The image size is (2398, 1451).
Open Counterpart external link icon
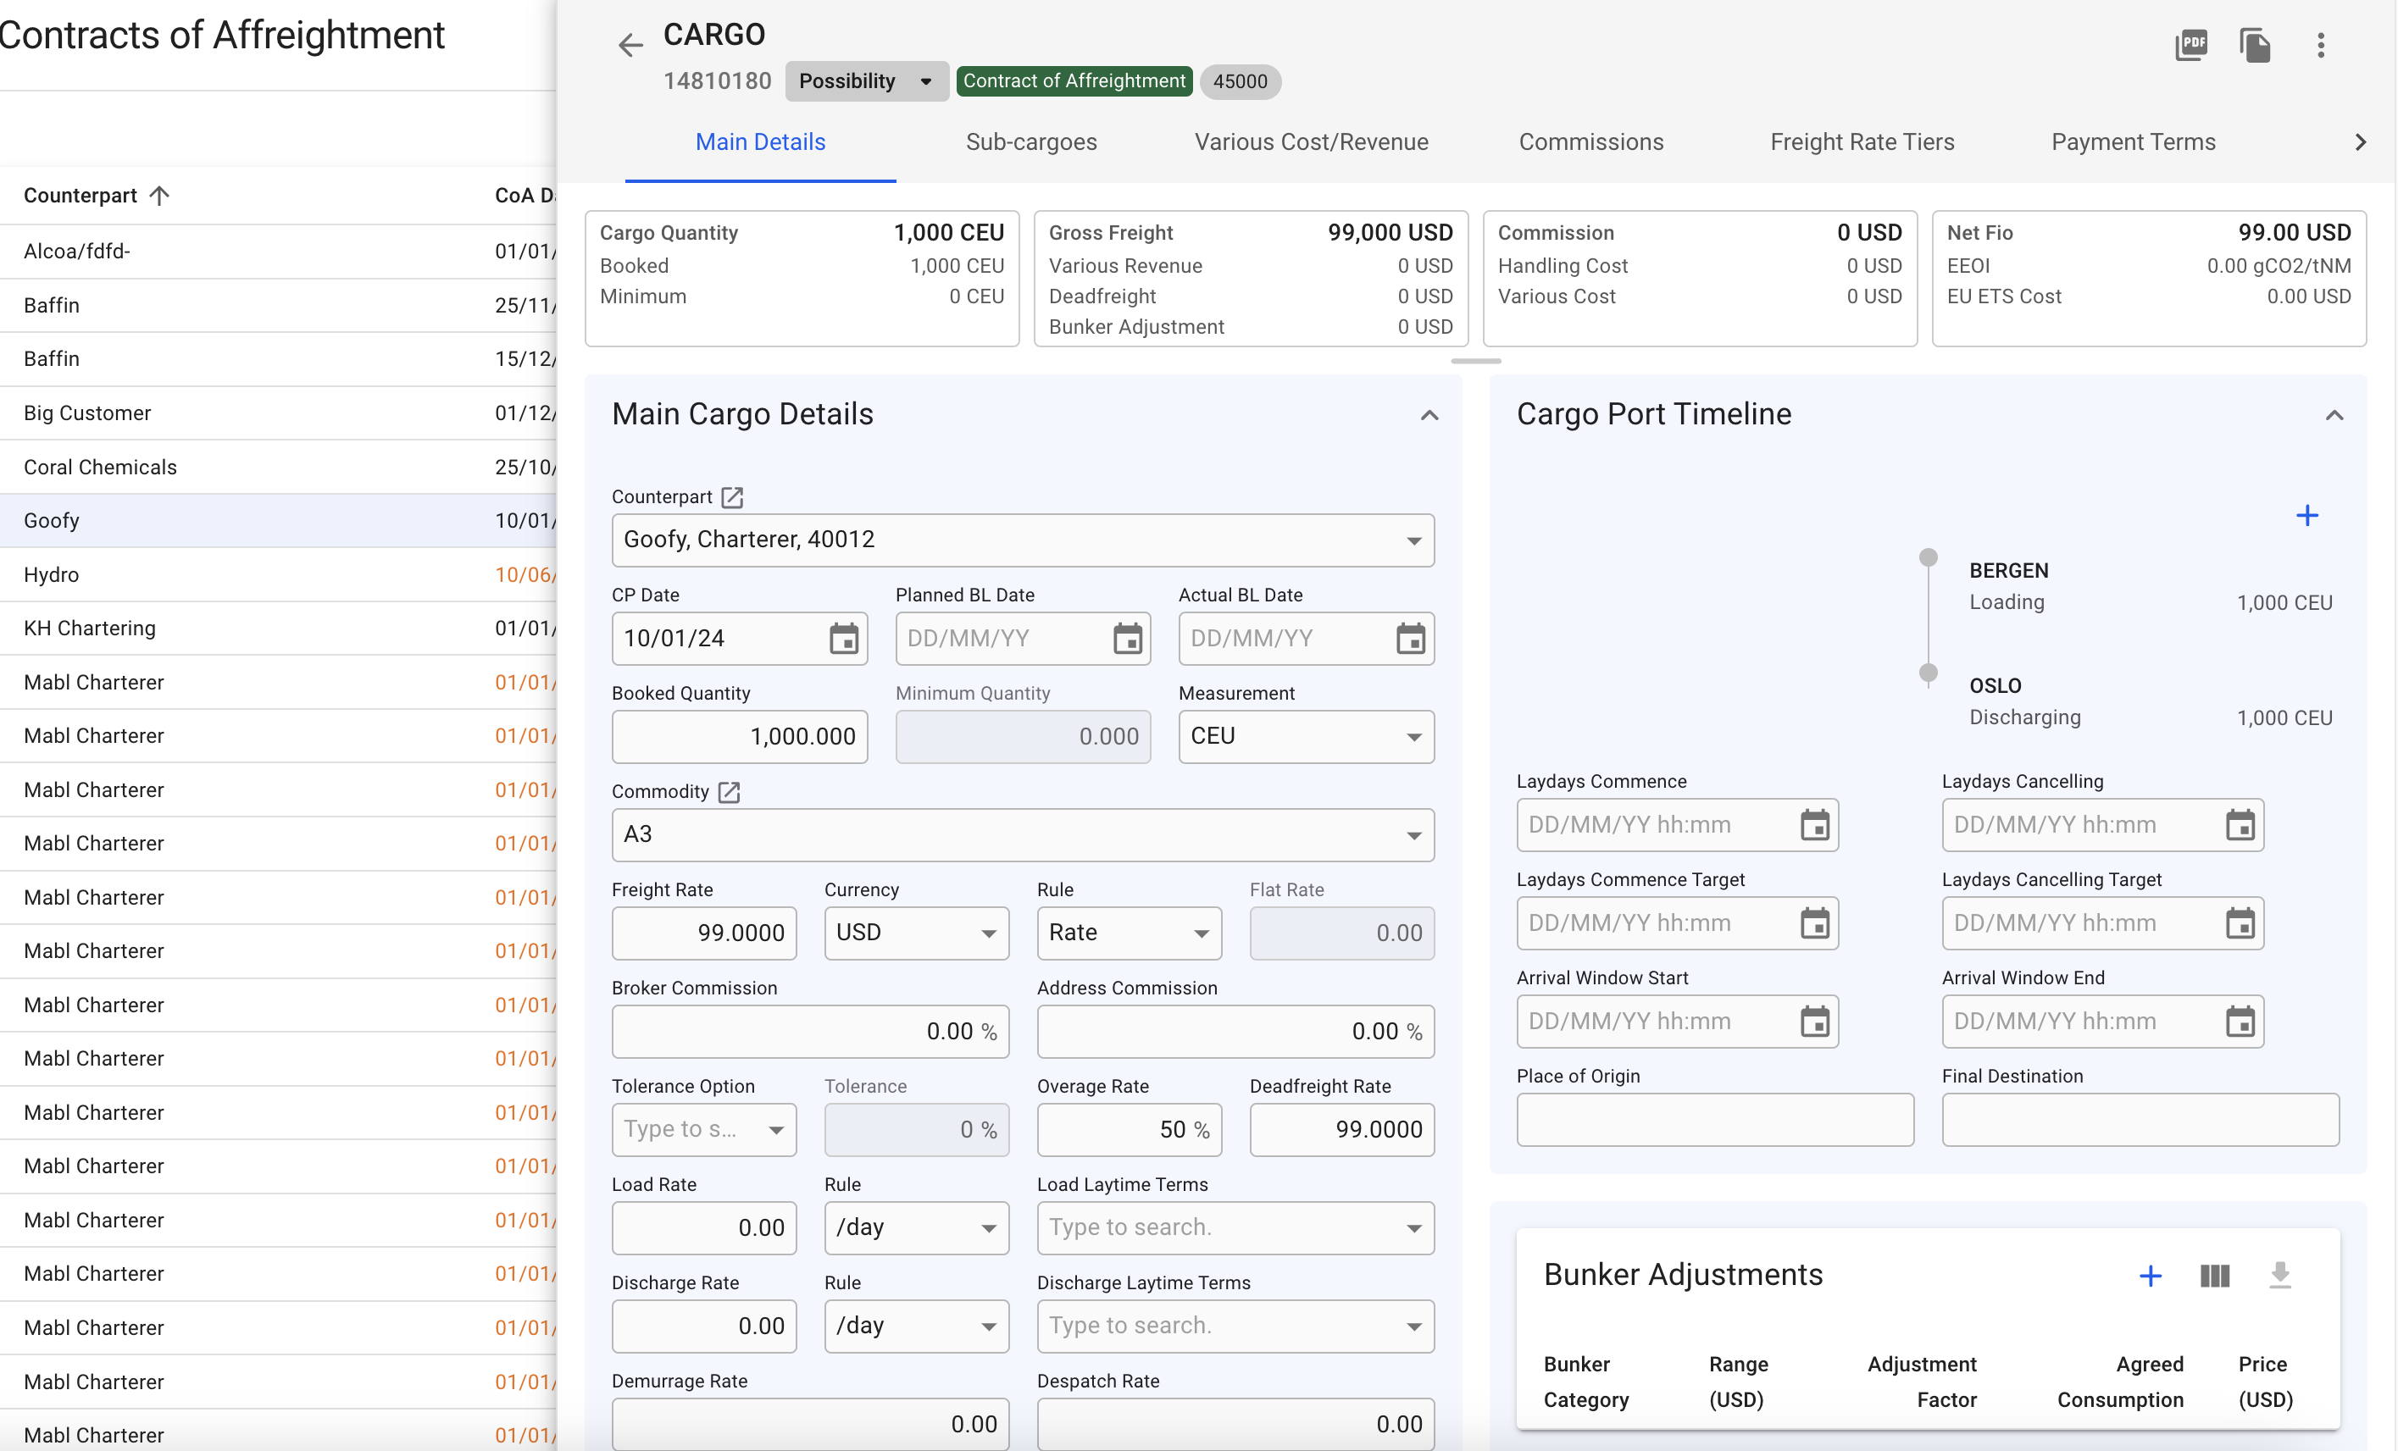pyautogui.click(x=732, y=497)
